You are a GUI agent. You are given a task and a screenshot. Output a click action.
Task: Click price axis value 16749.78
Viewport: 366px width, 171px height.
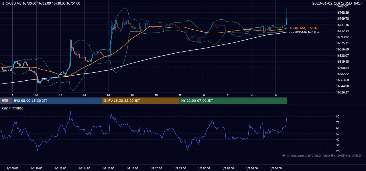click(343, 19)
